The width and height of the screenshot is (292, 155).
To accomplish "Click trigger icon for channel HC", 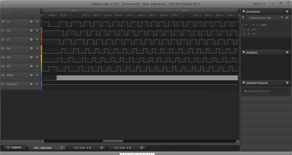I will pos(37,66).
